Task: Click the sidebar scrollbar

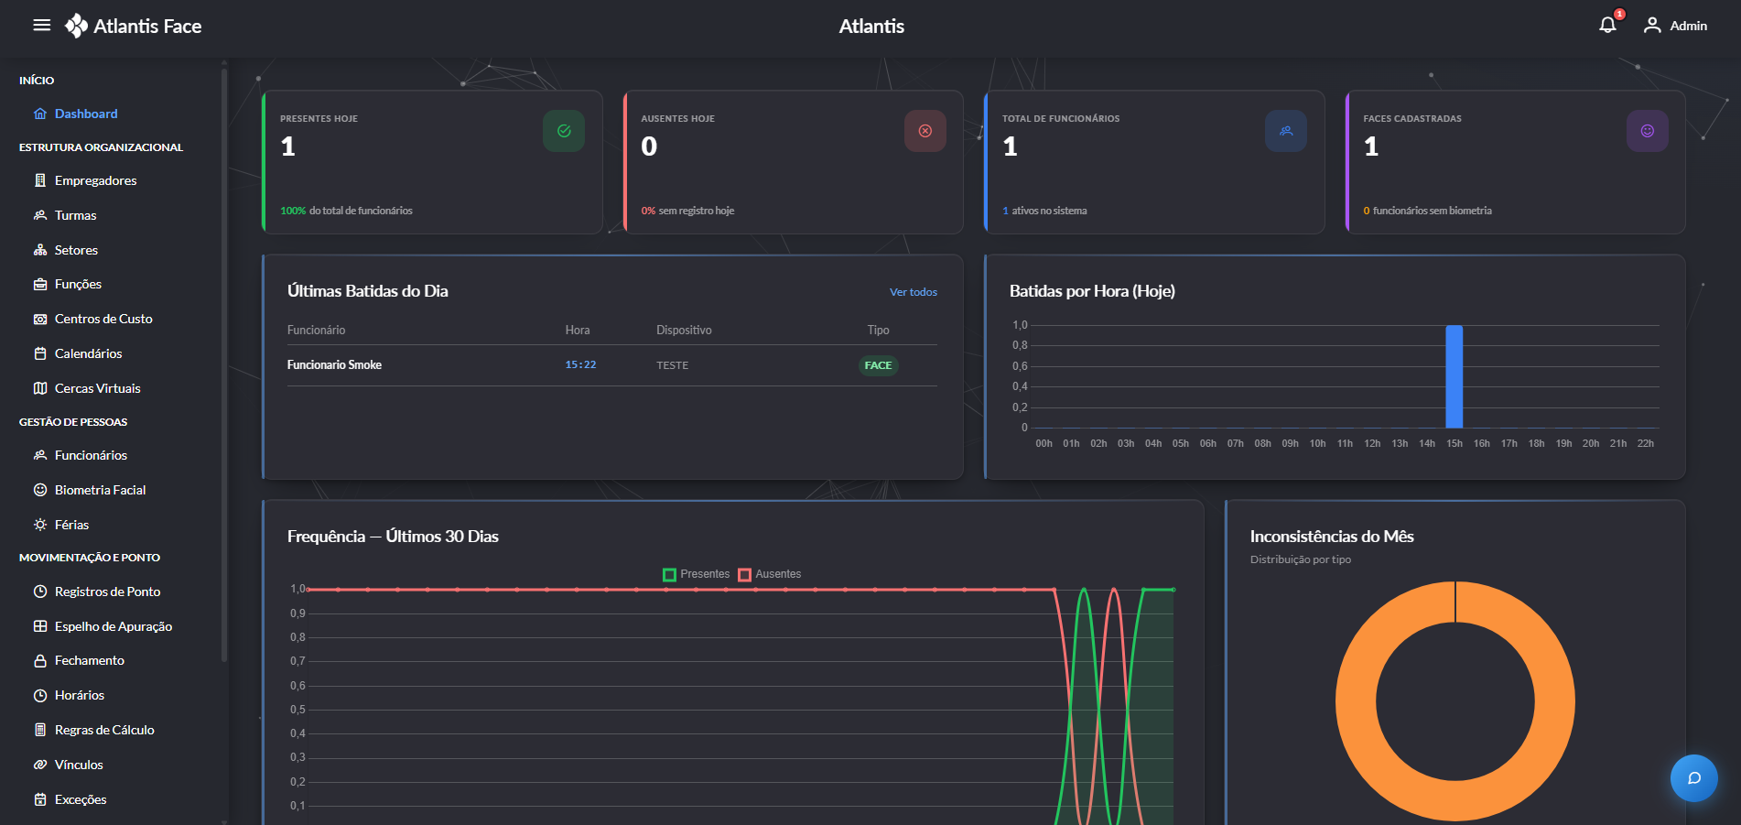Action: (224, 366)
